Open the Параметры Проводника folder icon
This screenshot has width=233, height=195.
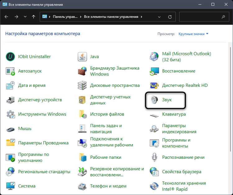click(10, 143)
